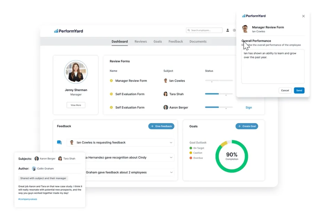Close the Manager Review Form popup
Screen dimensions: 326x220
303,16
